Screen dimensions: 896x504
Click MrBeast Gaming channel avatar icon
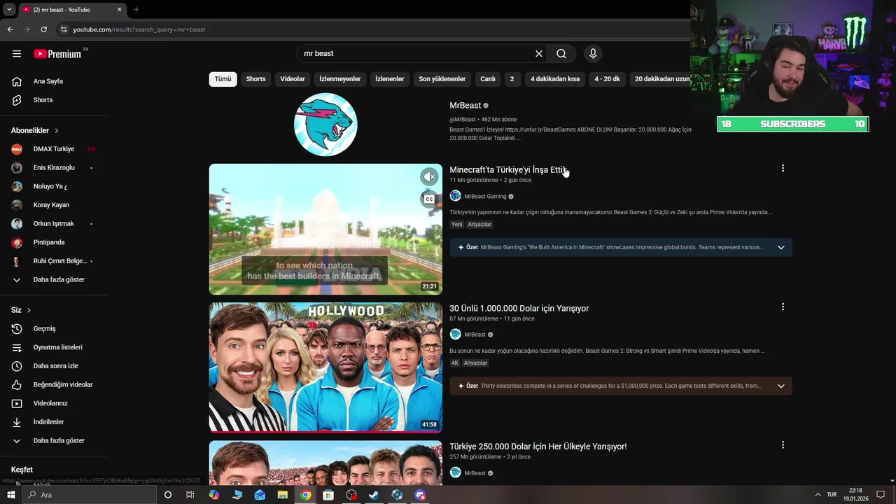(x=455, y=196)
